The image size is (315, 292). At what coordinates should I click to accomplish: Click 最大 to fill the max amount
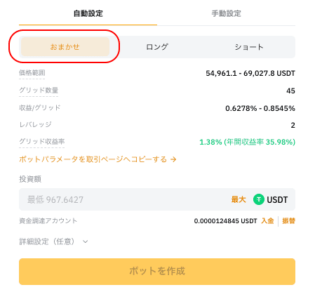click(x=239, y=199)
